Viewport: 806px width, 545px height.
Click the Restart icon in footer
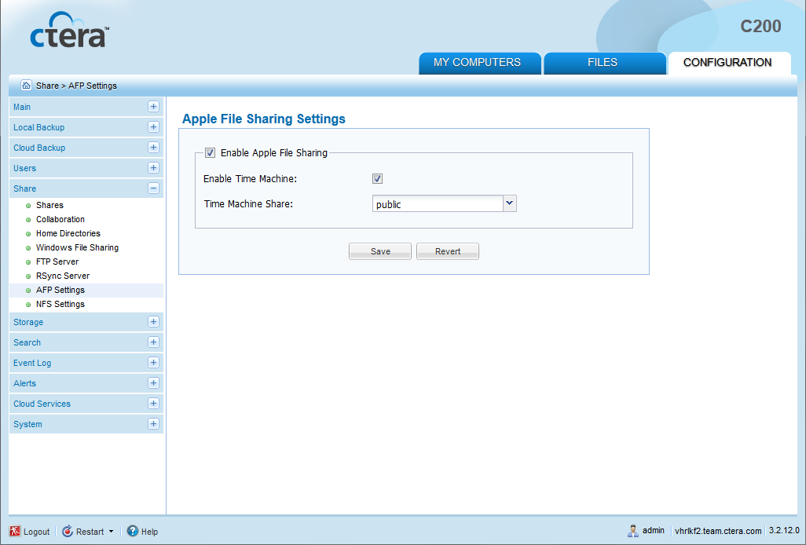[x=68, y=531]
